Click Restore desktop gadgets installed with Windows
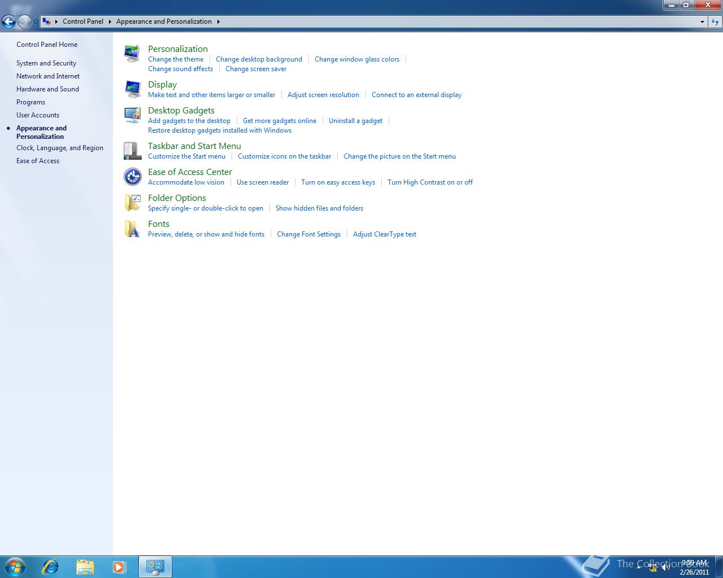Image resolution: width=723 pixels, height=578 pixels. click(220, 130)
